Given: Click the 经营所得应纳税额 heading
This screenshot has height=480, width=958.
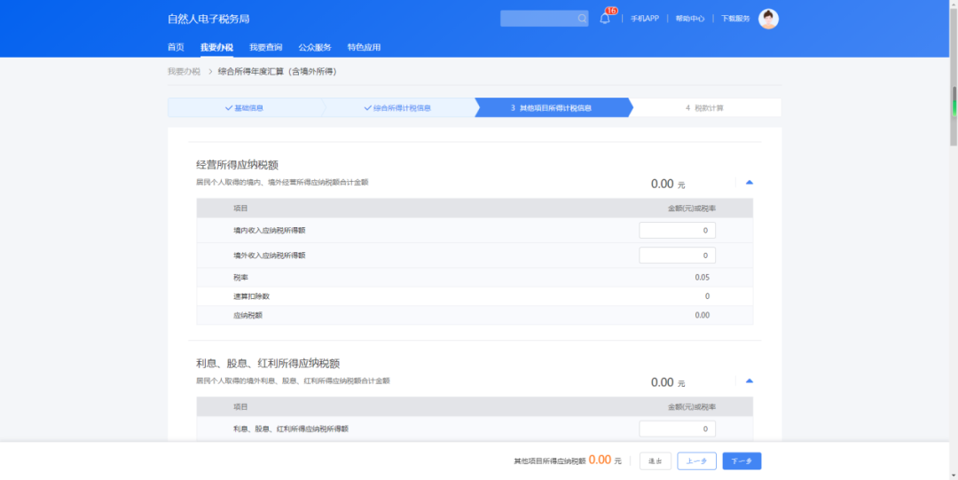Looking at the screenshot, I should 237,164.
